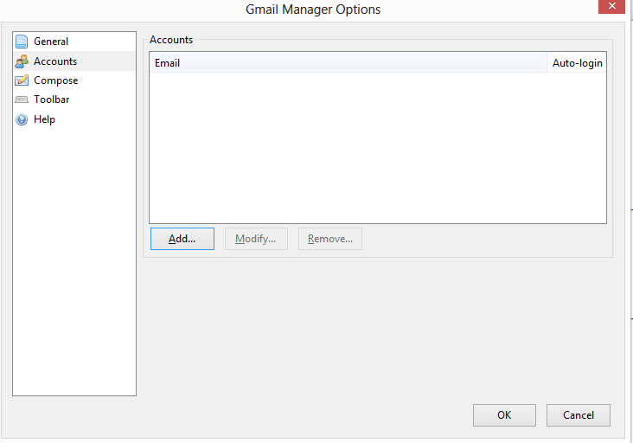Open the General options label
This screenshot has height=443, width=633.
click(51, 42)
